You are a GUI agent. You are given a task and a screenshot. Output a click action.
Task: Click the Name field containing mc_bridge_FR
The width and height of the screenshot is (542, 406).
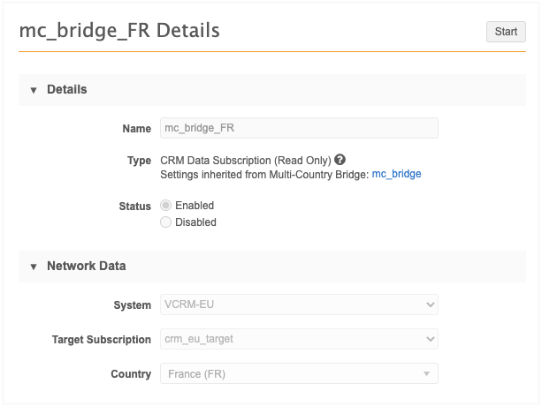coord(299,128)
